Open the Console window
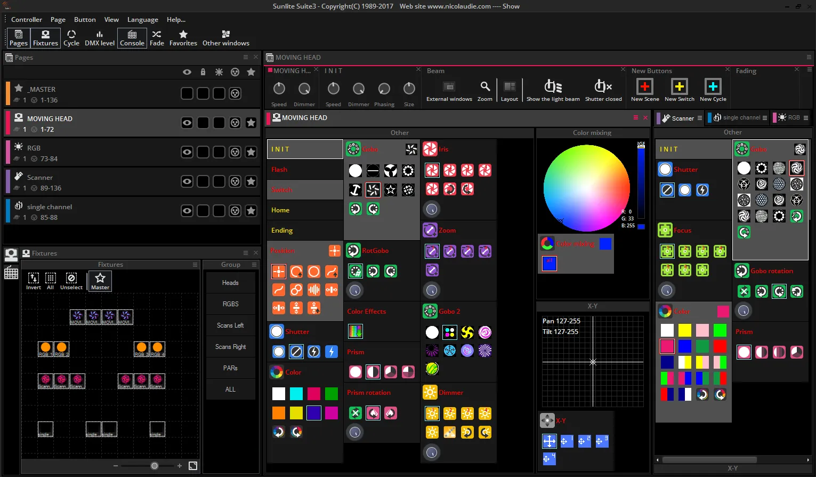 point(132,37)
